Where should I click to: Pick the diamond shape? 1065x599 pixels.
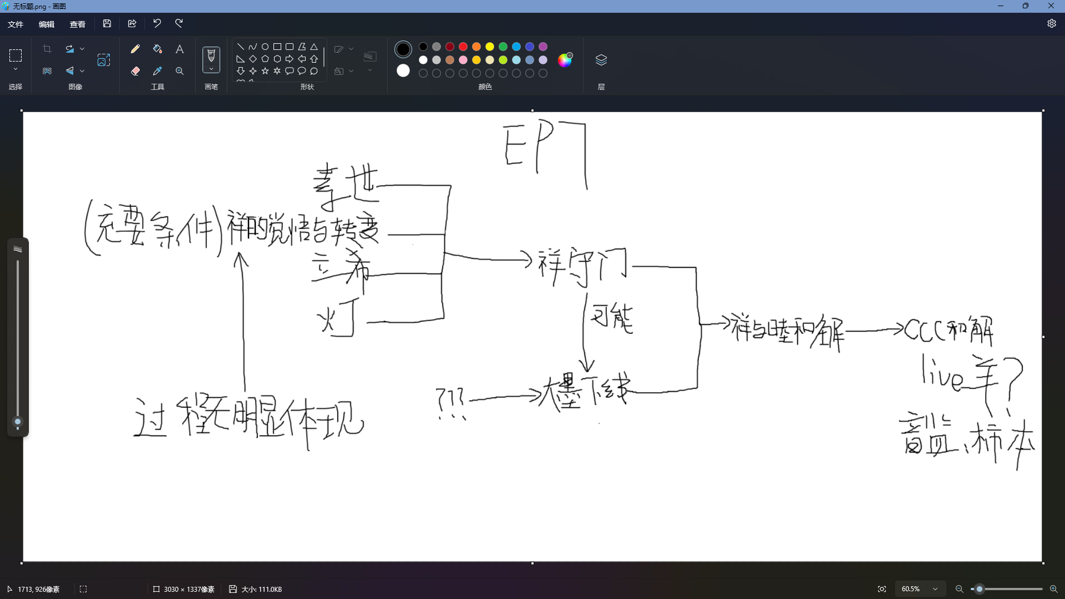click(253, 59)
